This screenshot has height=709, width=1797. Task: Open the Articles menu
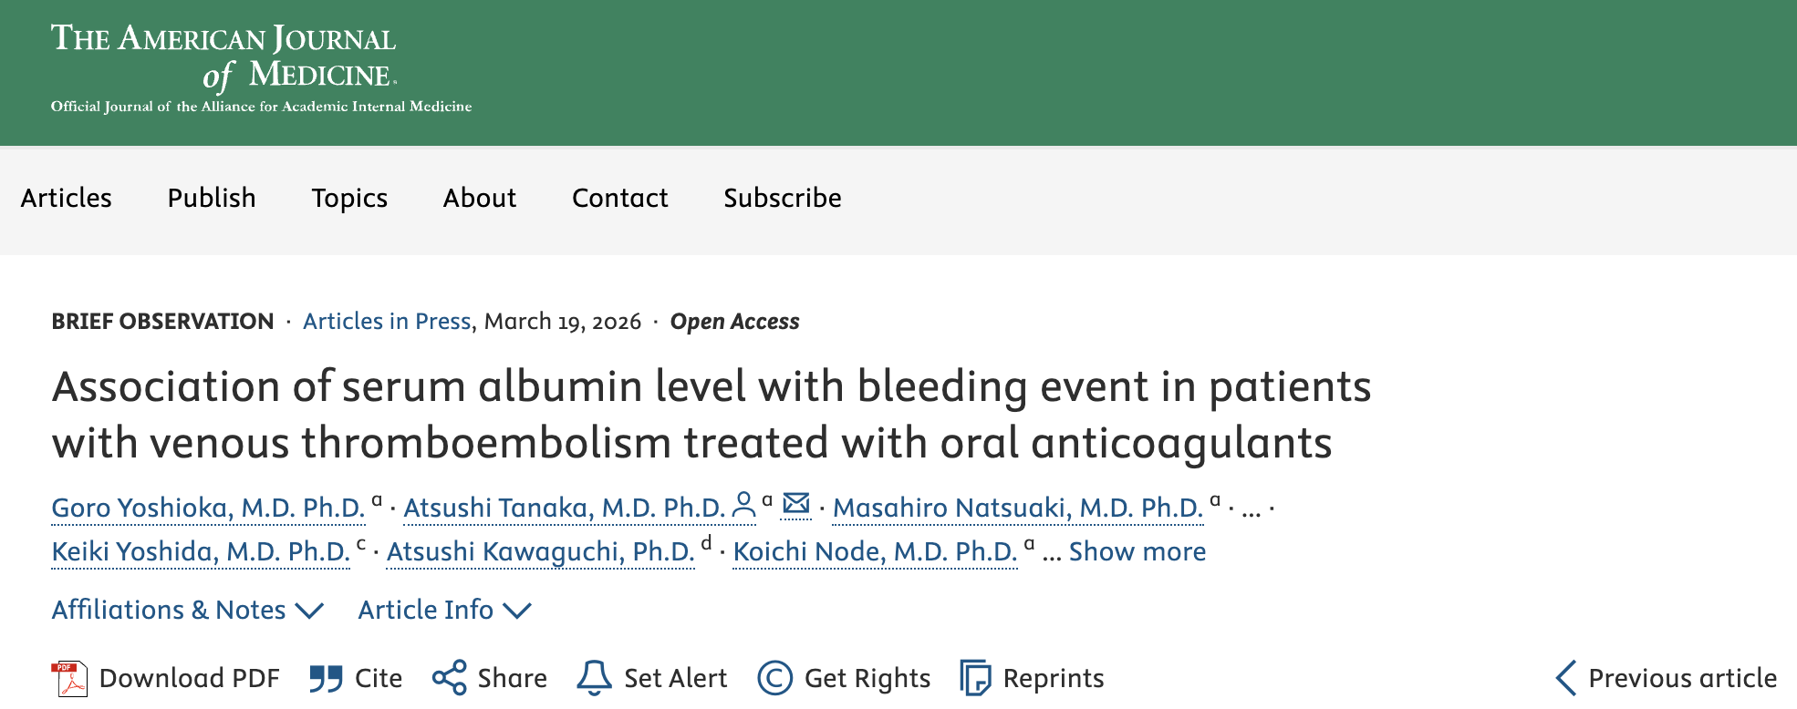[x=67, y=198]
